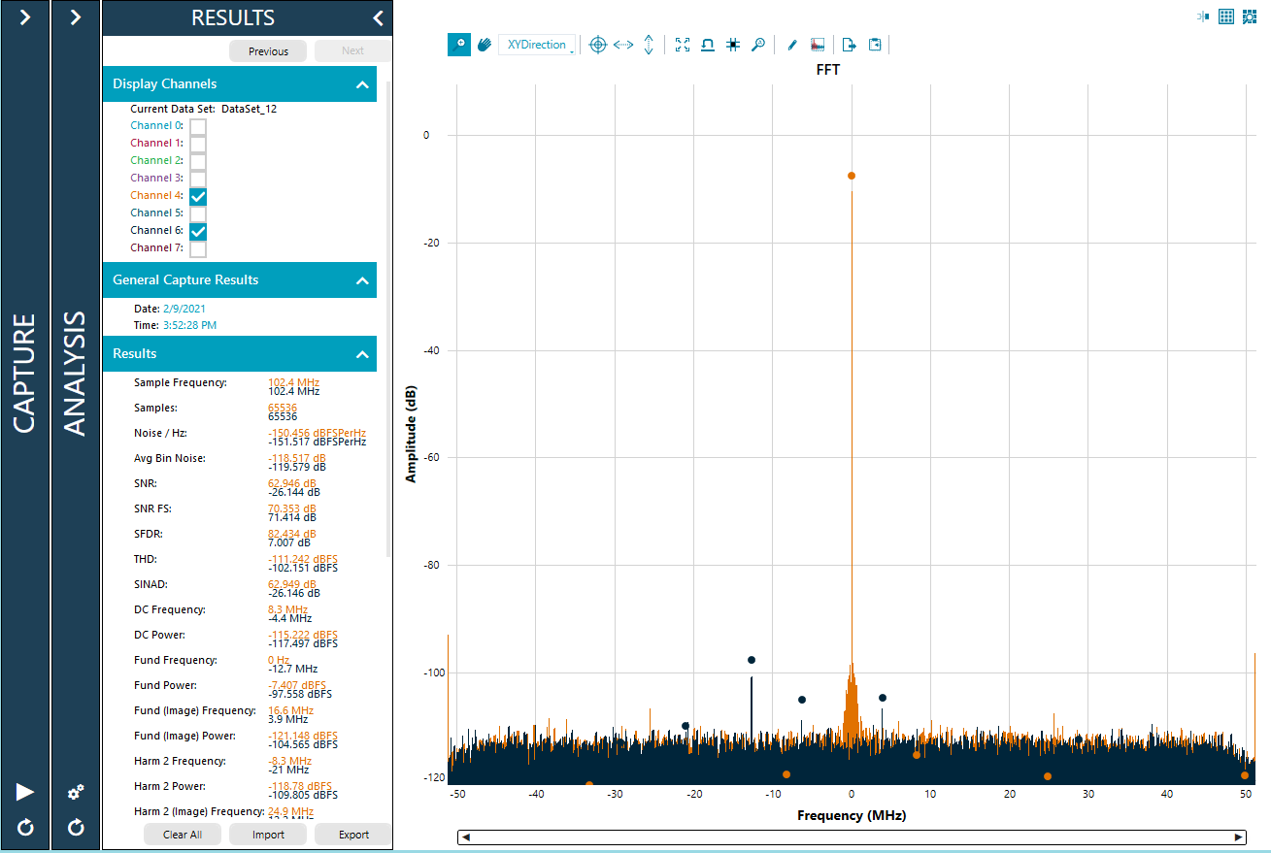Image resolution: width=1271 pixels, height=853 pixels.
Task: Select the horizontal double-arrow tool
Action: click(x=623, y=45)
